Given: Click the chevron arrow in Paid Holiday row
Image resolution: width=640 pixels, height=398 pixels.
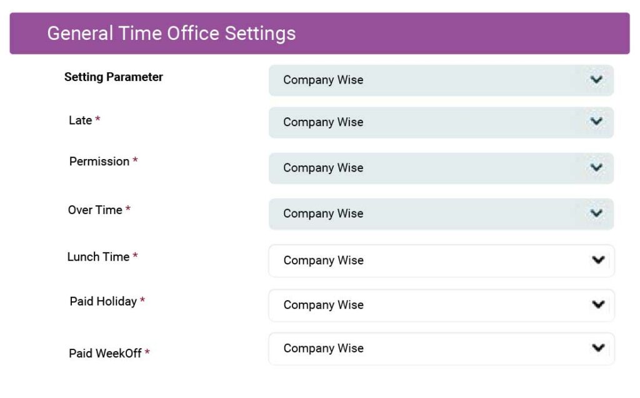Looking at the screenshot, I should pyautogui.click(x=598, y=304).
